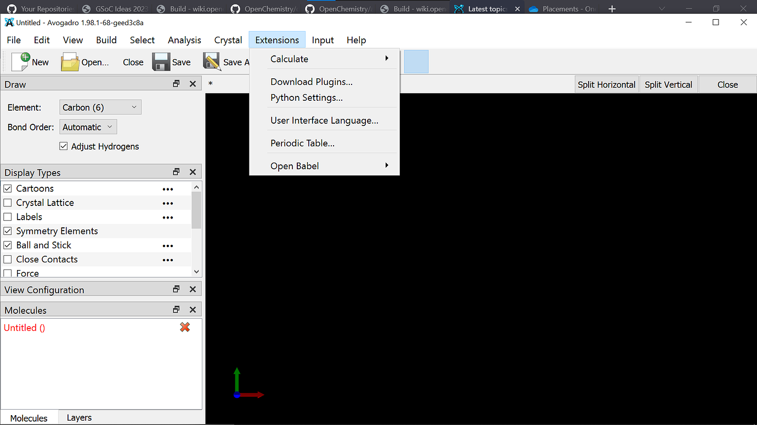
Task: Click the Split Vertical button
Action: (x=668, y=84)
